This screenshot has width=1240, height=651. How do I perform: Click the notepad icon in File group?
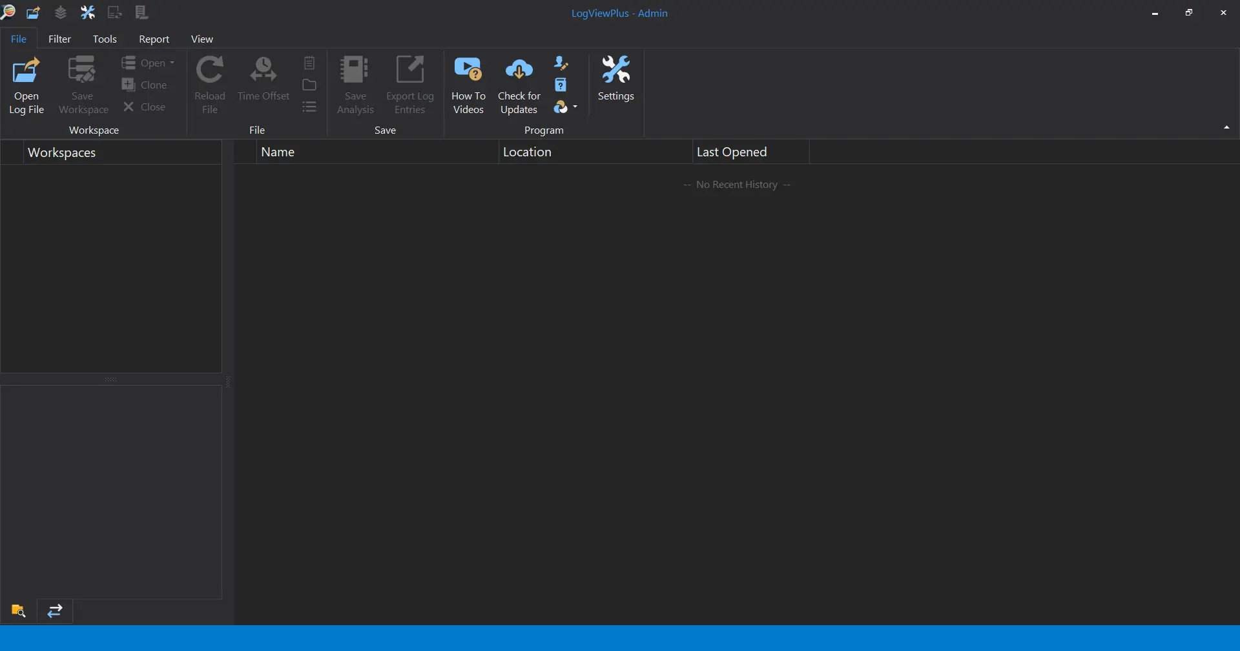309,63
